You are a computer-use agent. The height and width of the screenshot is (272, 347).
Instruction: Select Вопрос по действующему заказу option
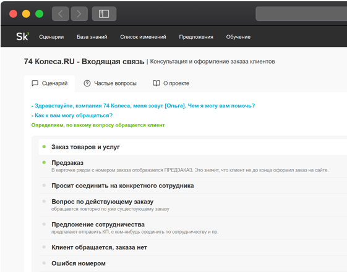(x=193, y=205)
